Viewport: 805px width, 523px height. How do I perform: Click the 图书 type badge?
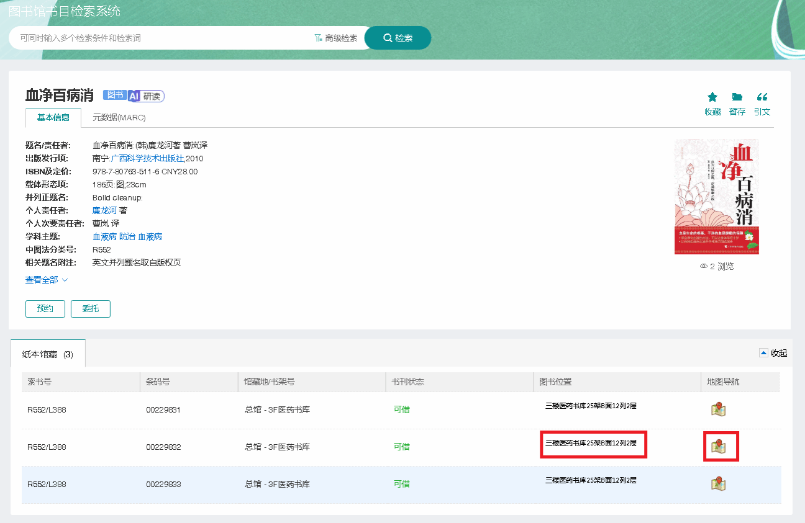click(x=115, y=95)
